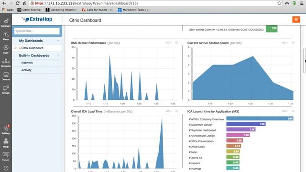
Task: Open the setup user icon
Action: 6,143
